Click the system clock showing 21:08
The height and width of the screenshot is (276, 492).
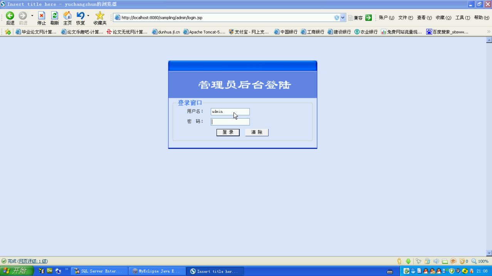(x=482, y=271)
